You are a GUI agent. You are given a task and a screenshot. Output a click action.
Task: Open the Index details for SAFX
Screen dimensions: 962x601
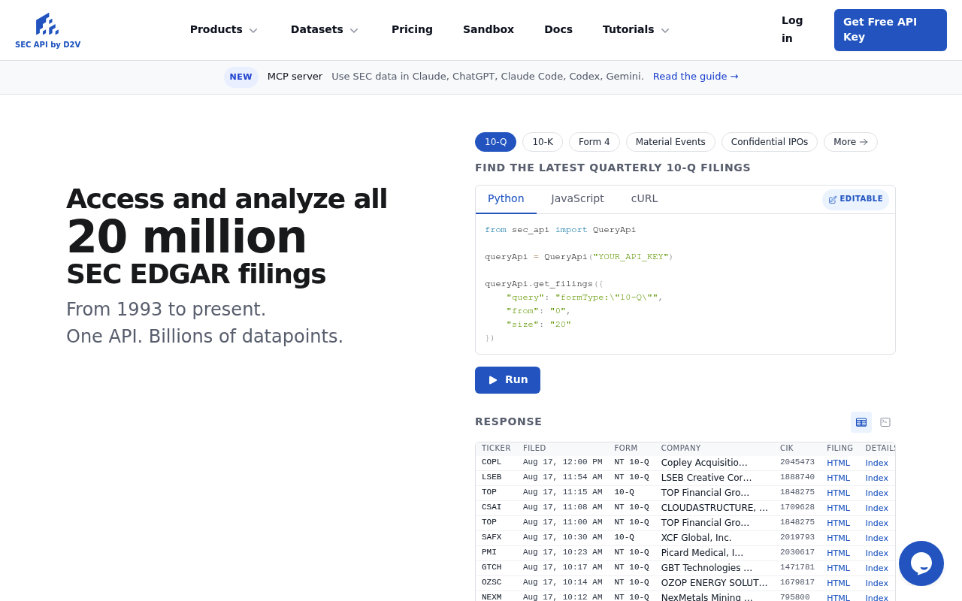point(876,538)
